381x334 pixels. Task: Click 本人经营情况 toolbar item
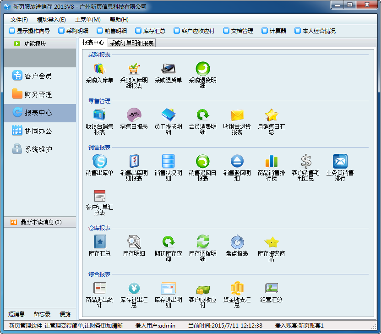coord(315,31)
